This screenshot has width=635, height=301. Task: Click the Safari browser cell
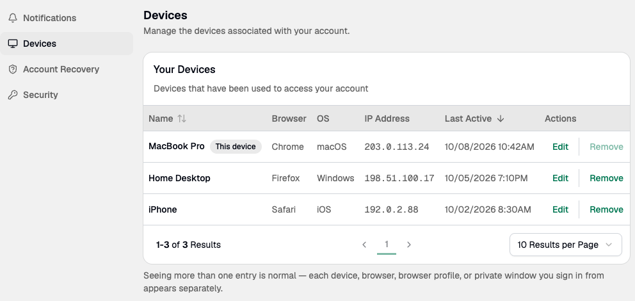tap(284, 209)
